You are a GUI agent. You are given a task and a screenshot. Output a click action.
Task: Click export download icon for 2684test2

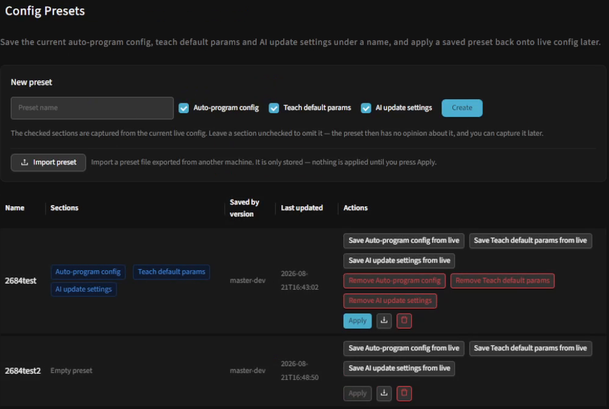384,393
